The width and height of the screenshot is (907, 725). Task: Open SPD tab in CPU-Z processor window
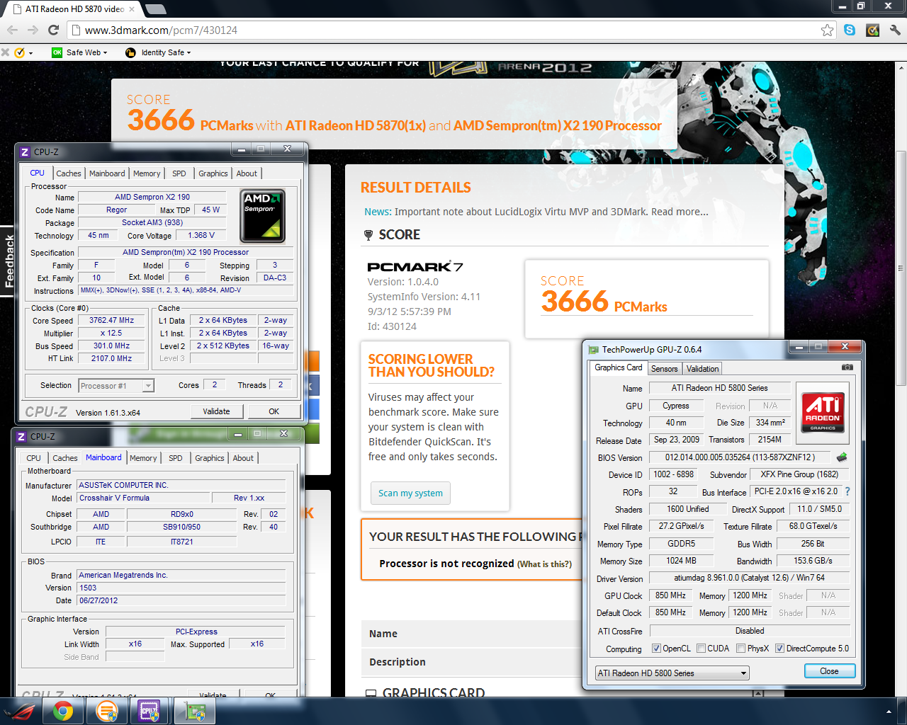(x=179, y=173)
